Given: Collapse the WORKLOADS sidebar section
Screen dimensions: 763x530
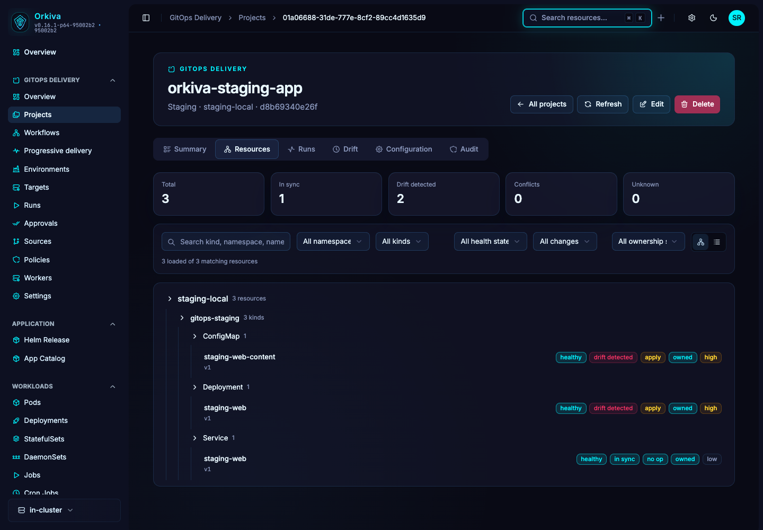Looking at the screenshot, I should (64, 386).
